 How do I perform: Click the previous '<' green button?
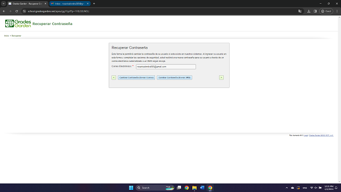point(113,77)
